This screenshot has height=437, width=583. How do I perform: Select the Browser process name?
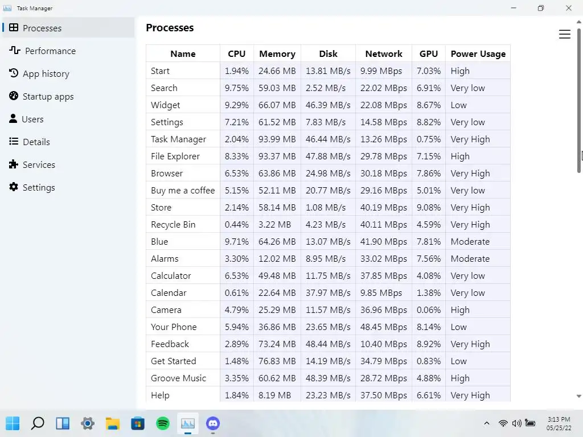tap(167, 174)
